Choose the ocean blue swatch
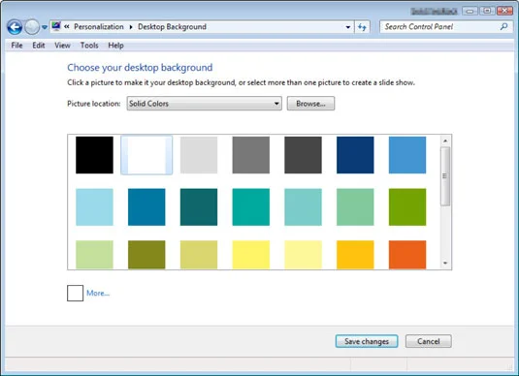 [146, 207]
